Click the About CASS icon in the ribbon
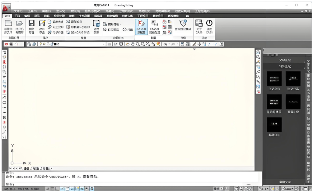The height and width of the screenshot is (192, 313). point(199,24)
